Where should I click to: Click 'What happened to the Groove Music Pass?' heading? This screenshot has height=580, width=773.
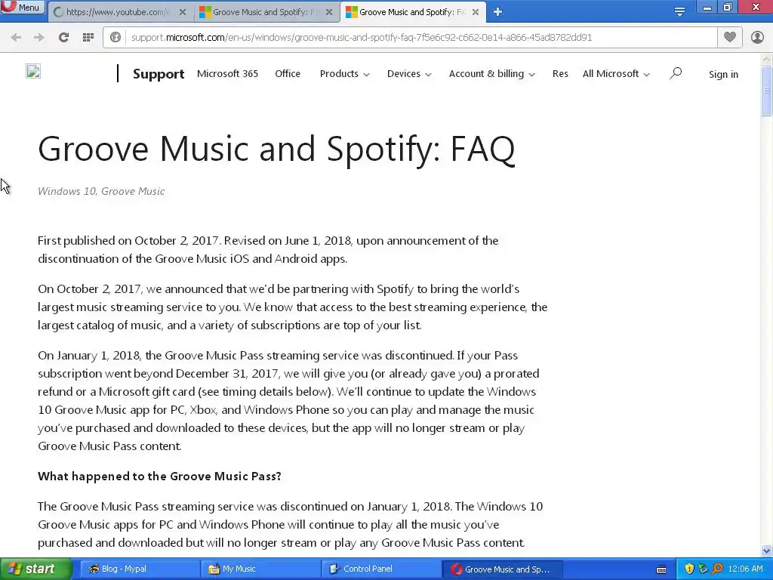(x=159, y=477)
